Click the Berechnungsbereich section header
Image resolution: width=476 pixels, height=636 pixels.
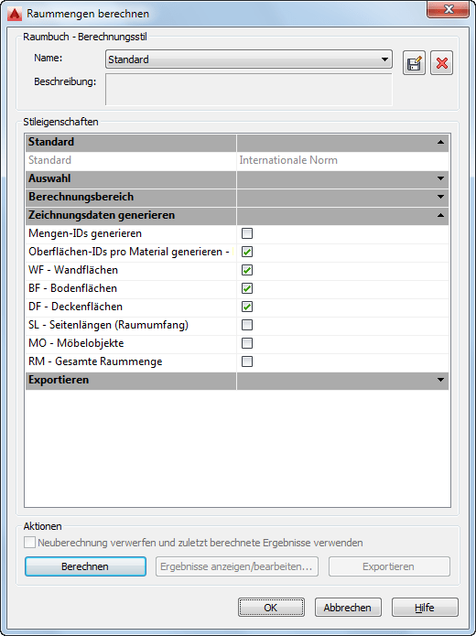coord(237,197)
